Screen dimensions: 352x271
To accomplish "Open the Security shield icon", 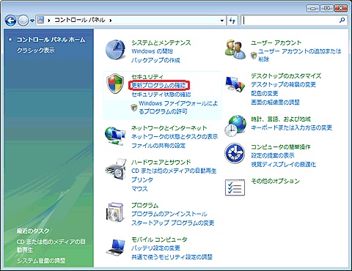I will (x=115, y=83).
